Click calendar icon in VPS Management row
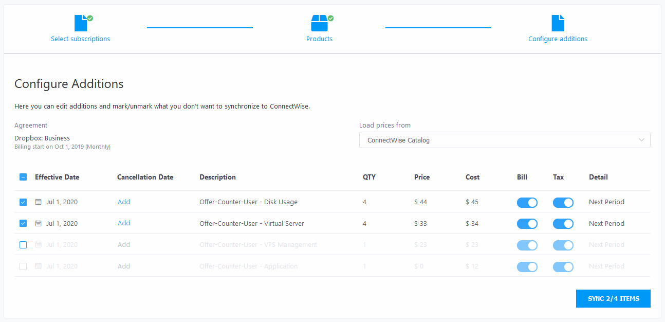665x322 pixels. click(x=38, y=245)
